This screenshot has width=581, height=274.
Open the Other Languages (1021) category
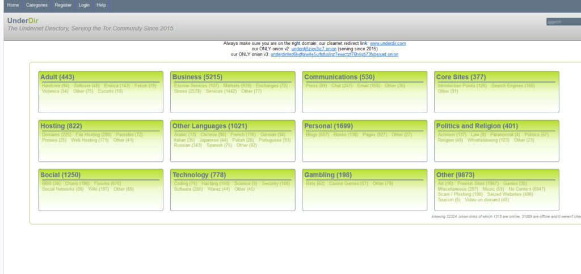tap(210, 126)
